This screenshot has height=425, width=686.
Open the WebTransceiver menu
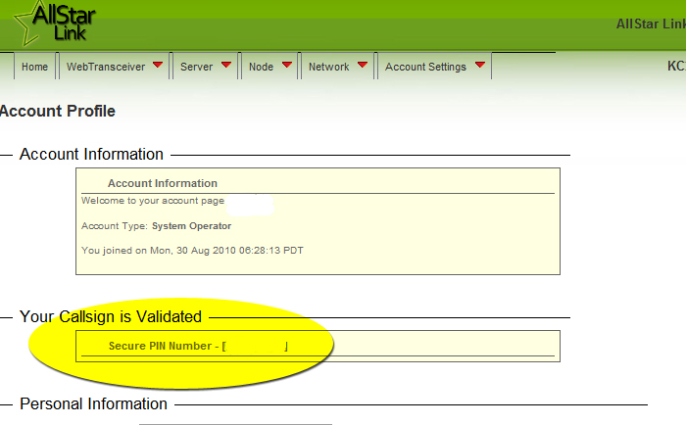pos(106,67)
